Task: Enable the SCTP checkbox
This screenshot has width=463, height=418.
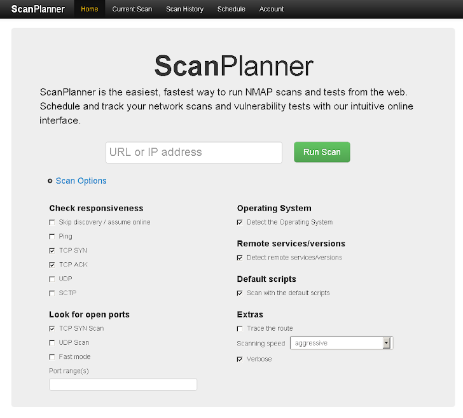Action: [x=52, y=293]
